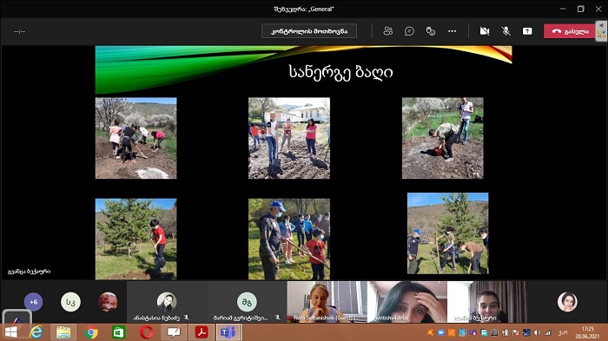Screen dimensions: 608x341
Task: Open File Explorer from the taskbar
Action: click(63, 332)
